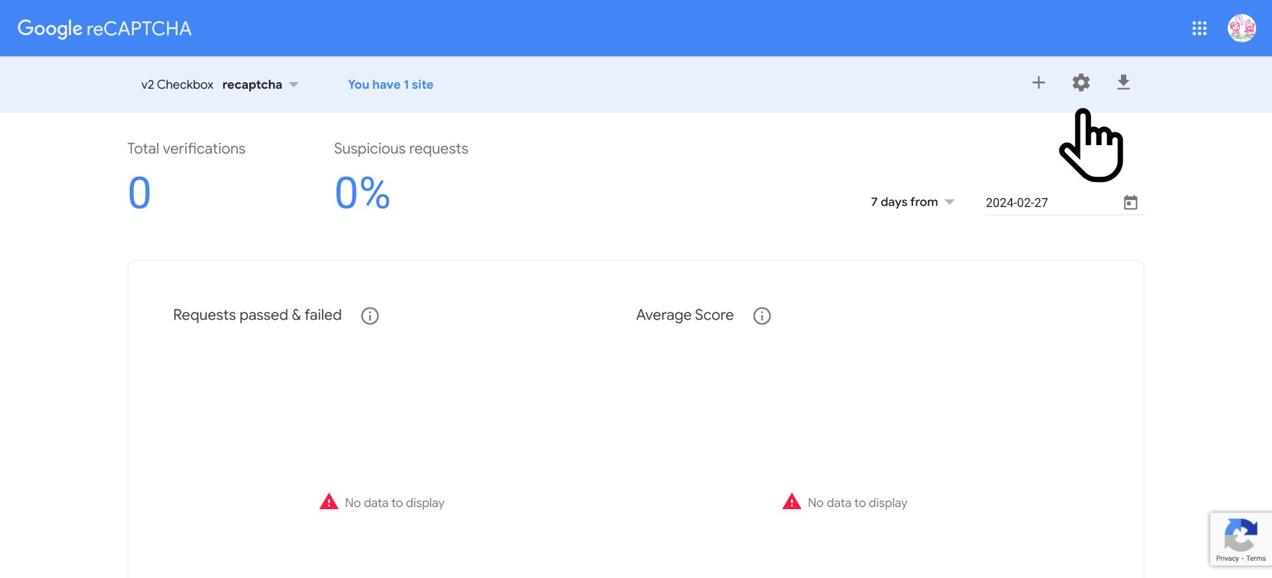Screen dimensions: 1272x578
Task: Click the Google reCAPTCHA header logo
Action: (105, 28)
